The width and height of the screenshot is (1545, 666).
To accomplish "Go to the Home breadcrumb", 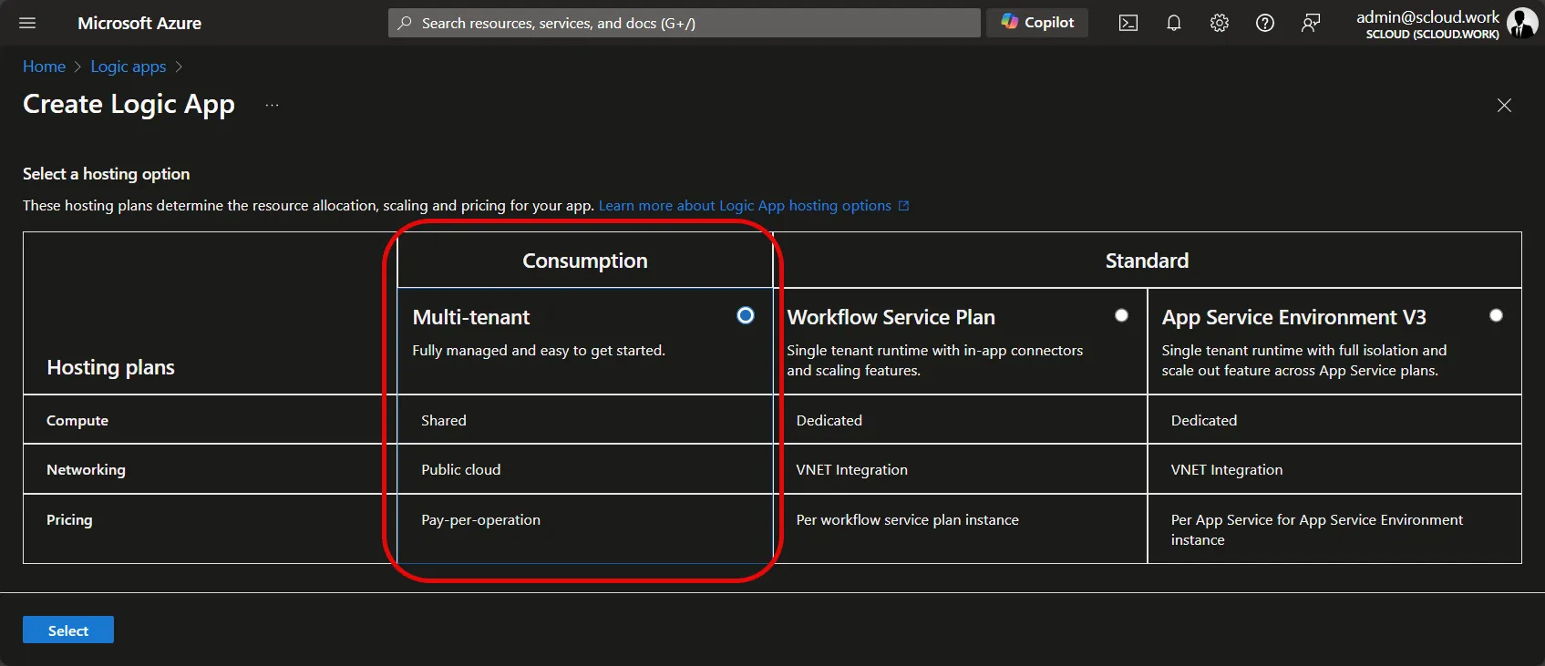I will click(x=44, y=67).
